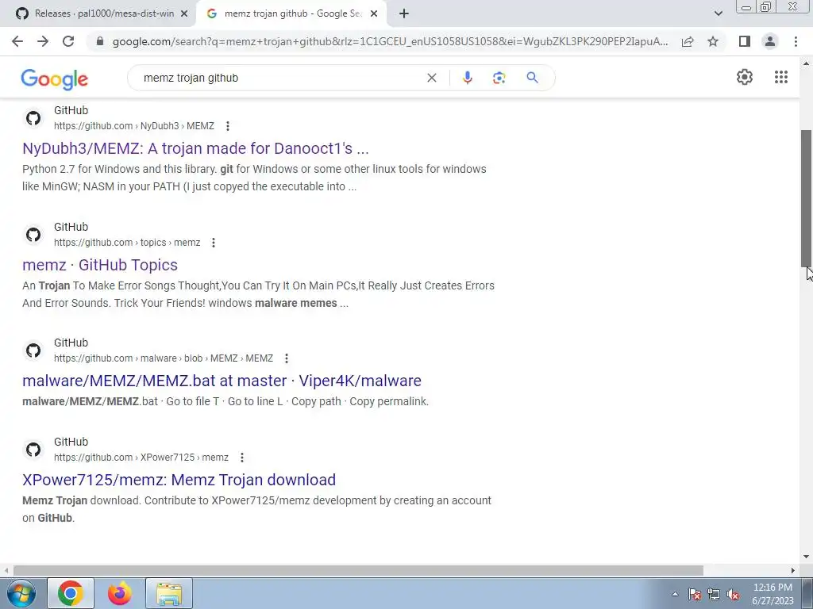Image resolution: width=813 pixels, height=609 pixels.
Task: Close the Releases pal1000 tab
Action: point(183,14)
